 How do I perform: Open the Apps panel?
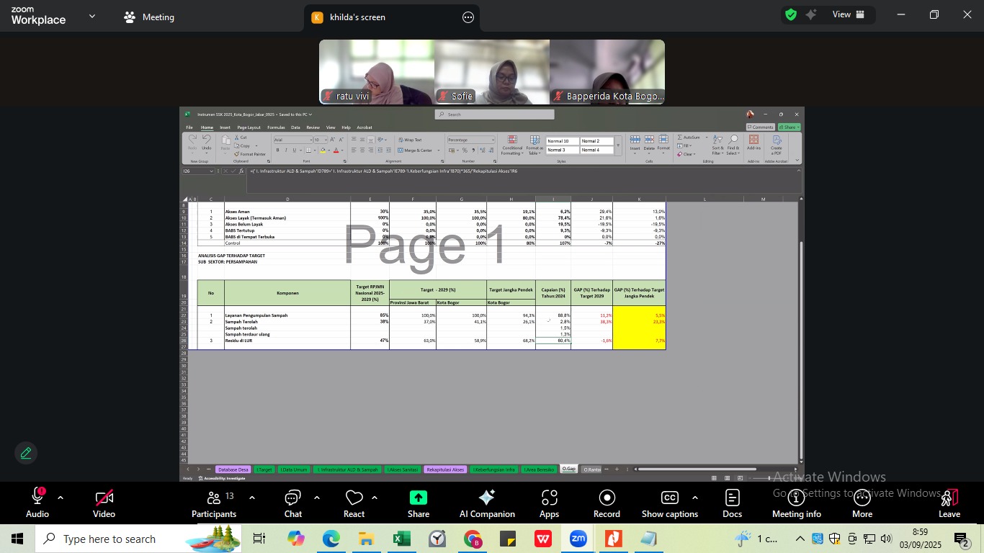tap(549, 503)
